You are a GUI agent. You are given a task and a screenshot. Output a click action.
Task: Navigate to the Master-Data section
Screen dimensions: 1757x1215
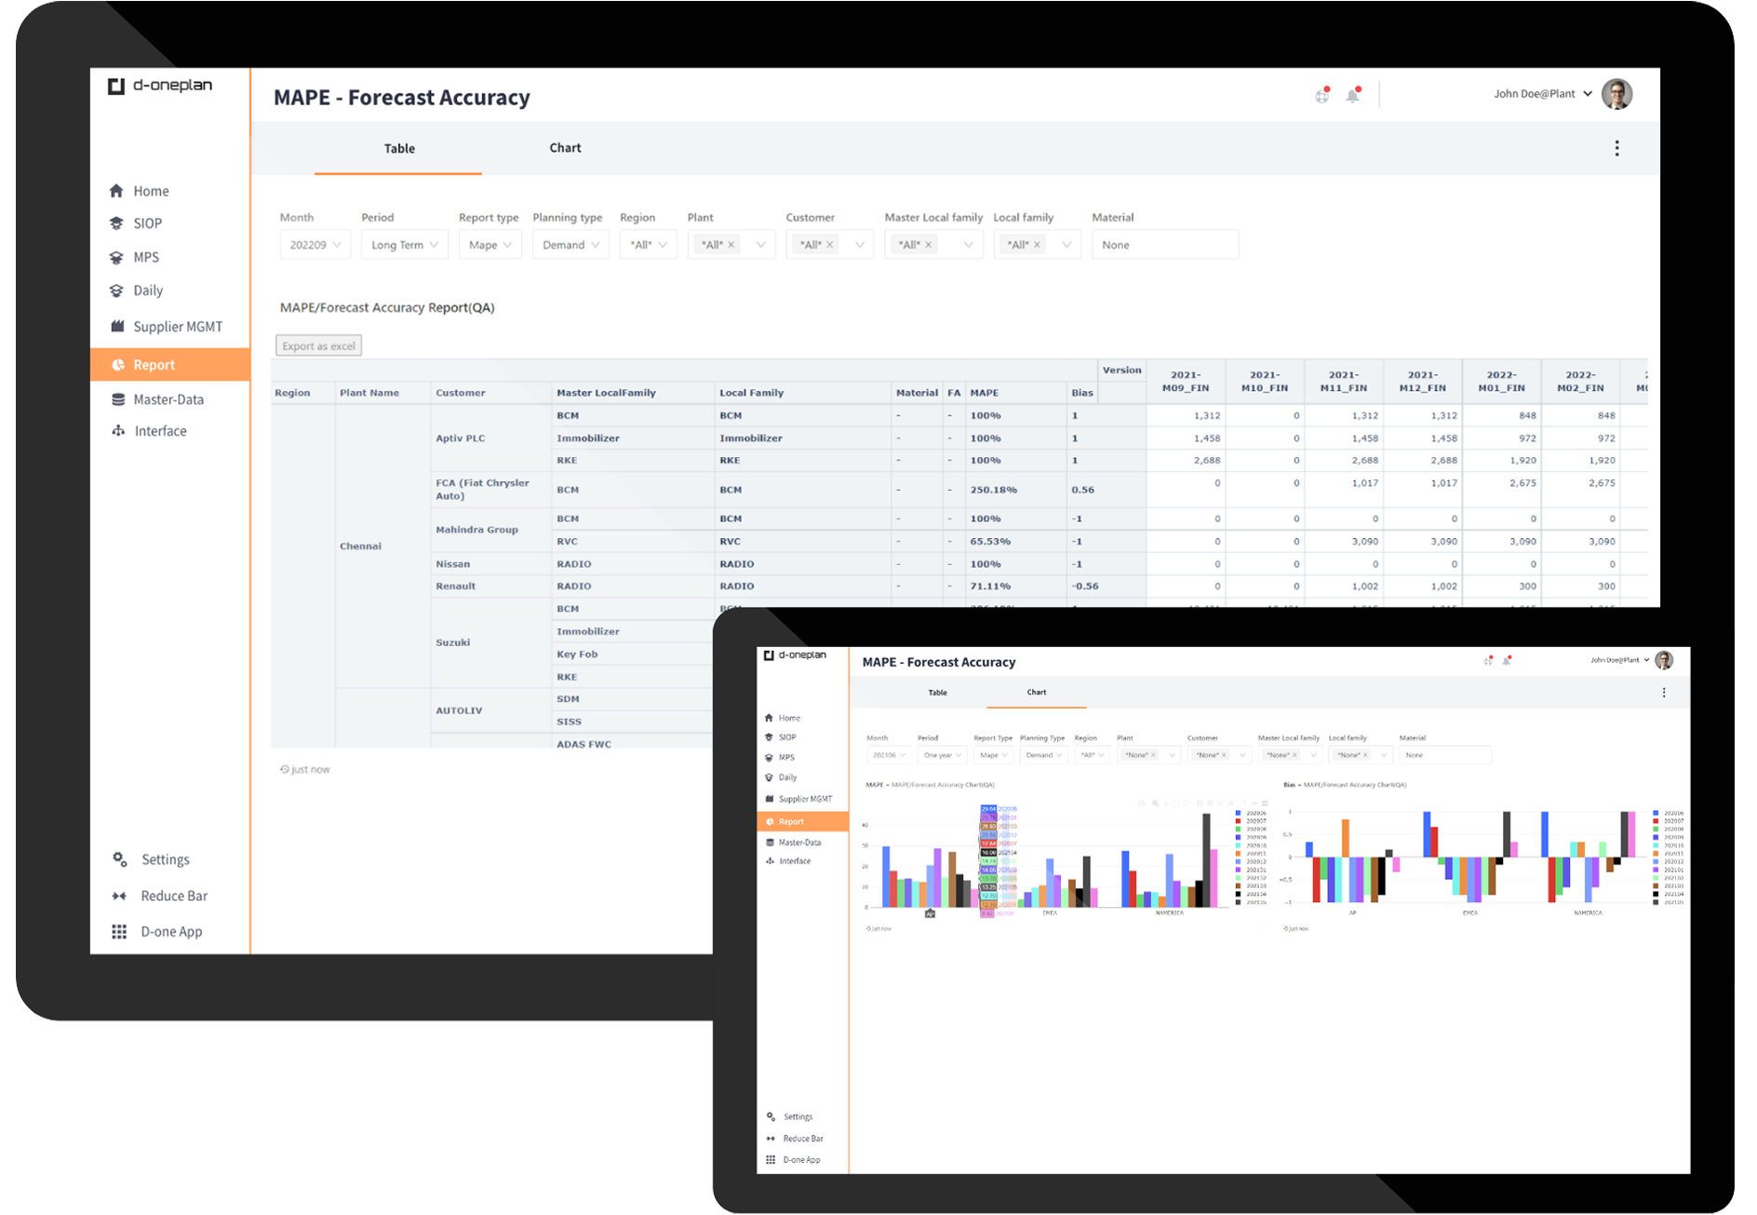(x=169, y=398)
